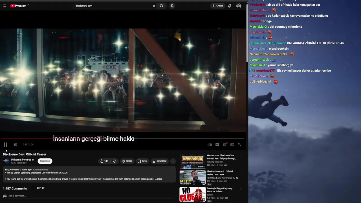The width and height of the screenshot is (361, 203).
Task: Open the YouTube hamburger guide menu
Action: pos(5,6)
